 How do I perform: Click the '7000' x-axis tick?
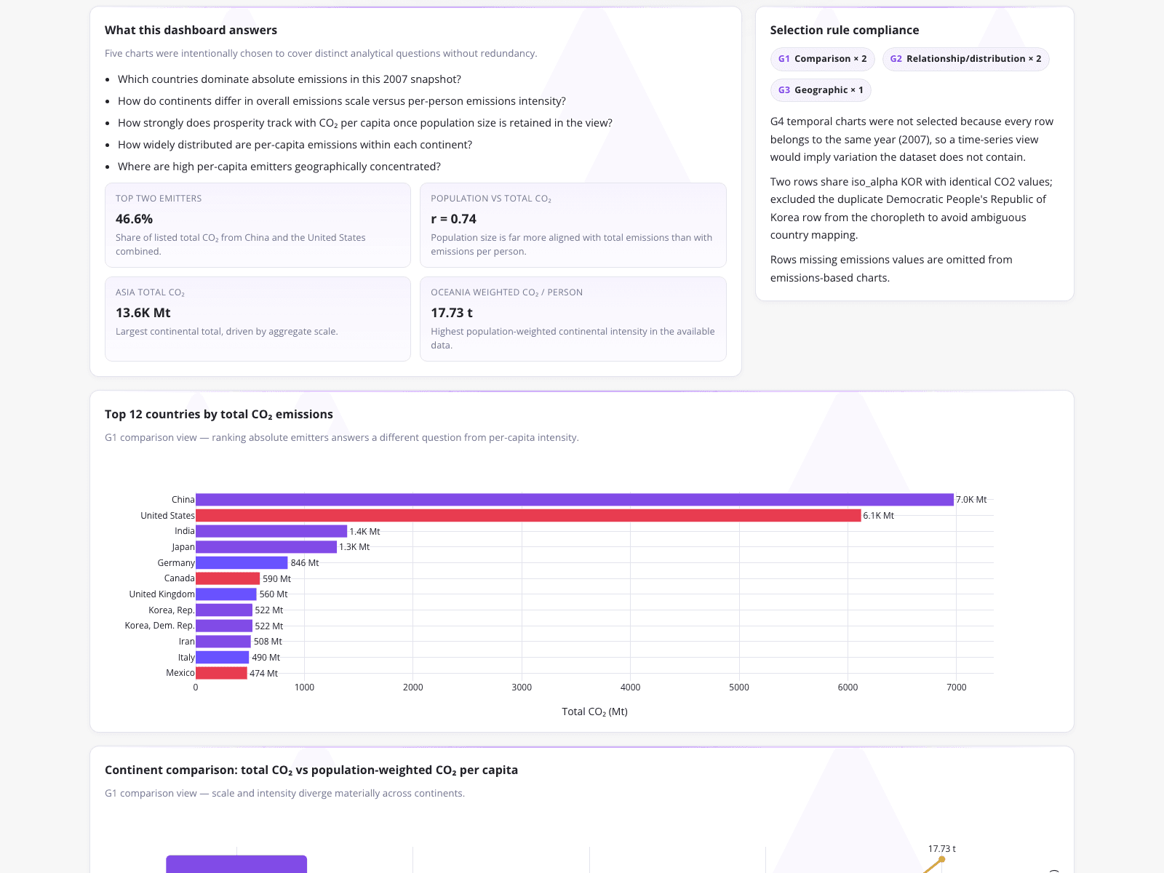click(957, 687)
